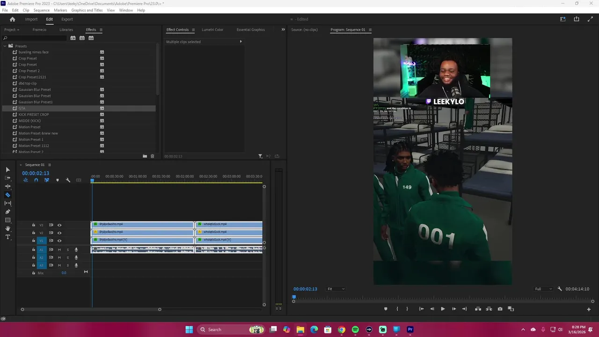Solo audio track A2
The image size is (599, 337).
pyautogui.click(x=67, y=257)
